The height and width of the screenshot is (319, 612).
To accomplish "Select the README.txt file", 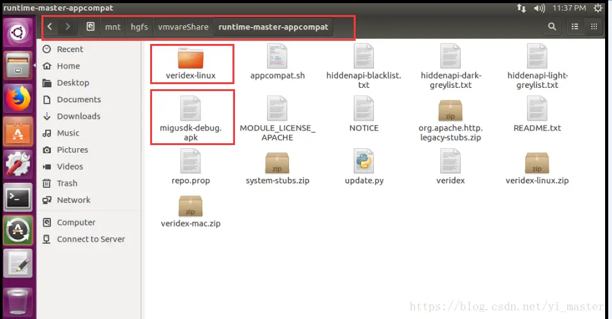I will (x=537, y=114).
